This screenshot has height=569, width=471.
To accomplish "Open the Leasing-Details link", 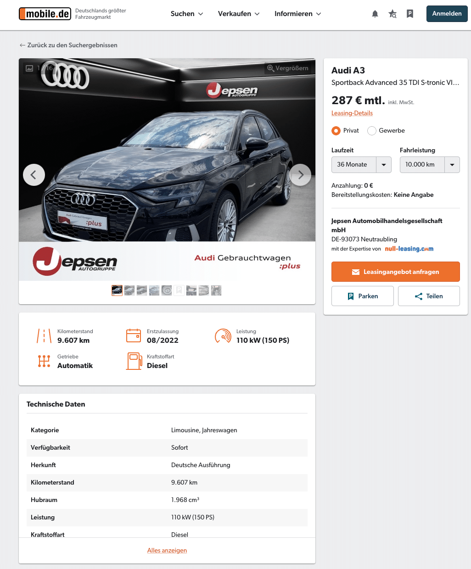I will [352, 113].
